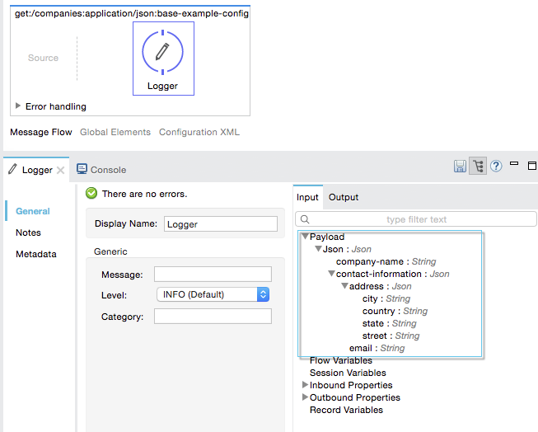Maximize the properties panel
Viewport: 538px width, 432px height.
click(531, 166)
